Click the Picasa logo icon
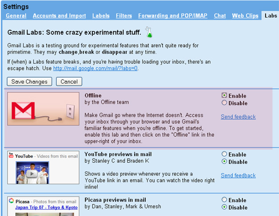 pyautogui.click(x=11, y=202)
